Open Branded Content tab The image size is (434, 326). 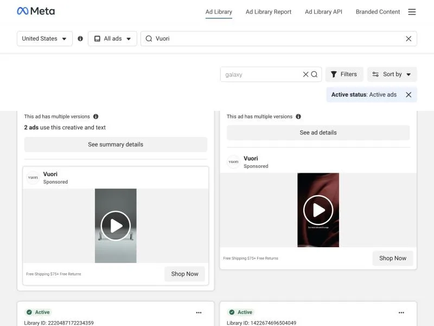click(x=378, y=12)
